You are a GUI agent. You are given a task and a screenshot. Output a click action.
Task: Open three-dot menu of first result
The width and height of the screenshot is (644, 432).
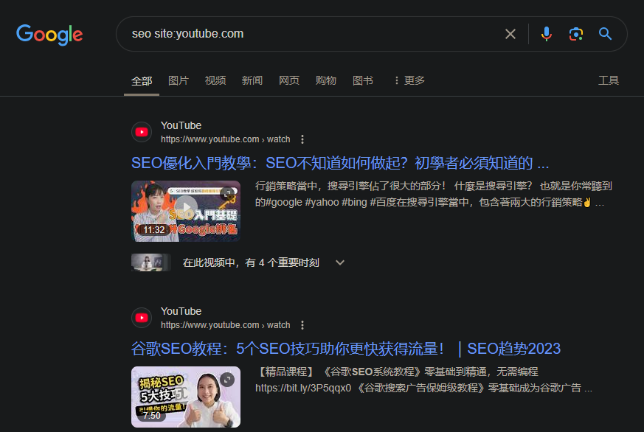coord(302,139)
